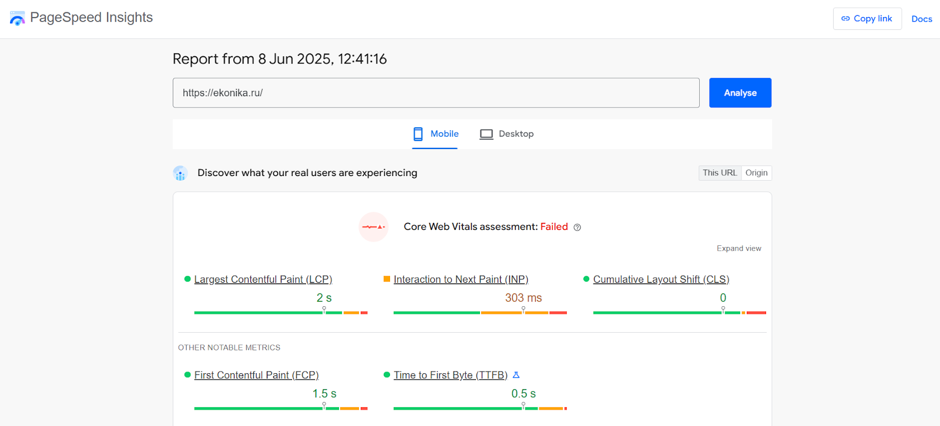Click the failed assessment pulse icon

(374, 227)
